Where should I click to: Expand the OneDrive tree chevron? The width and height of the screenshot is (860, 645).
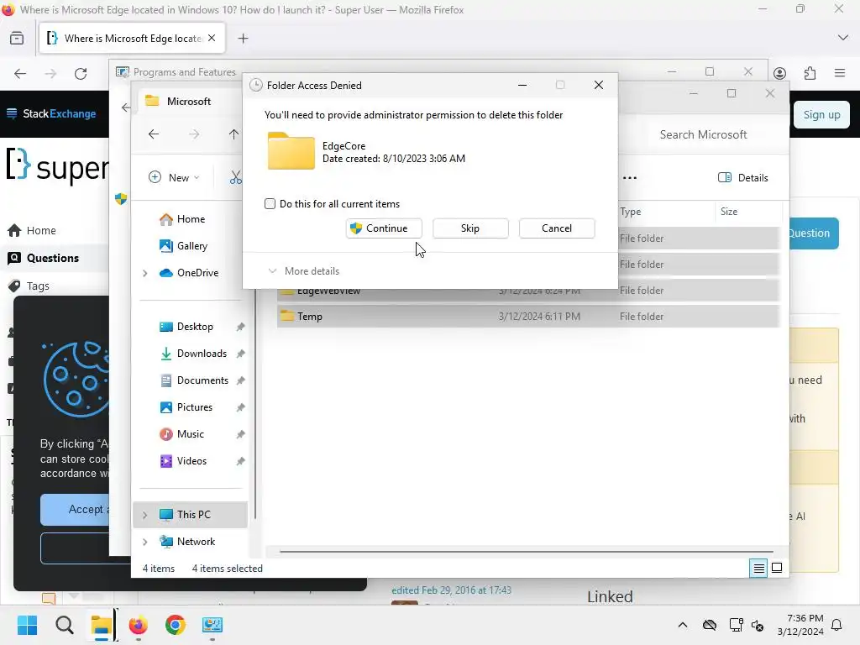[144, 273]
